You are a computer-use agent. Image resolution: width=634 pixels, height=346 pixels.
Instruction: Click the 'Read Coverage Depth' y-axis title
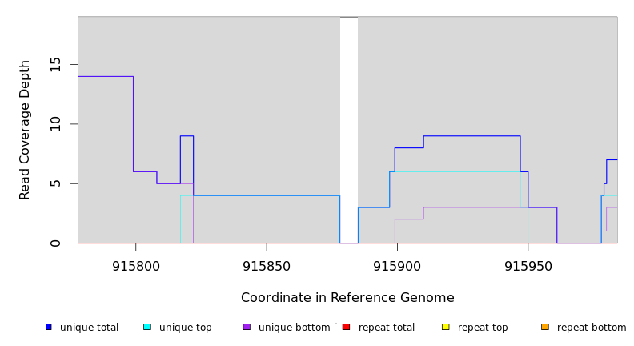pos(25,130)
